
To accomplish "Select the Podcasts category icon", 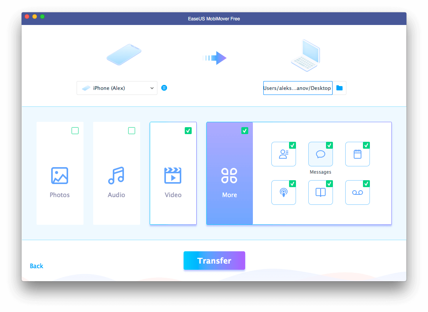I will pyautogui.click(x=284, y=193).
